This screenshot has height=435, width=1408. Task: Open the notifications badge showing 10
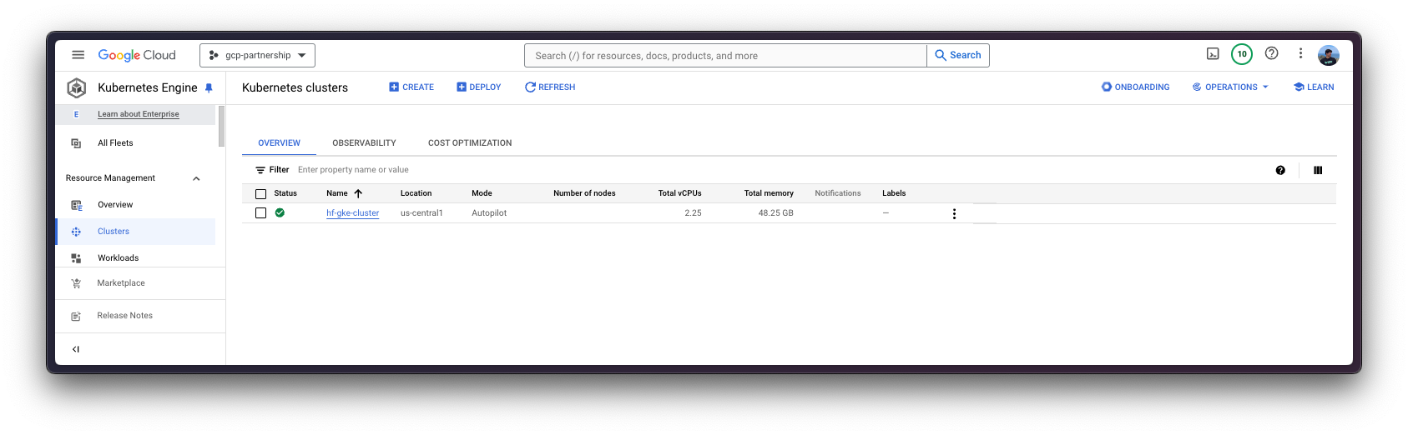coord(1242,54)
